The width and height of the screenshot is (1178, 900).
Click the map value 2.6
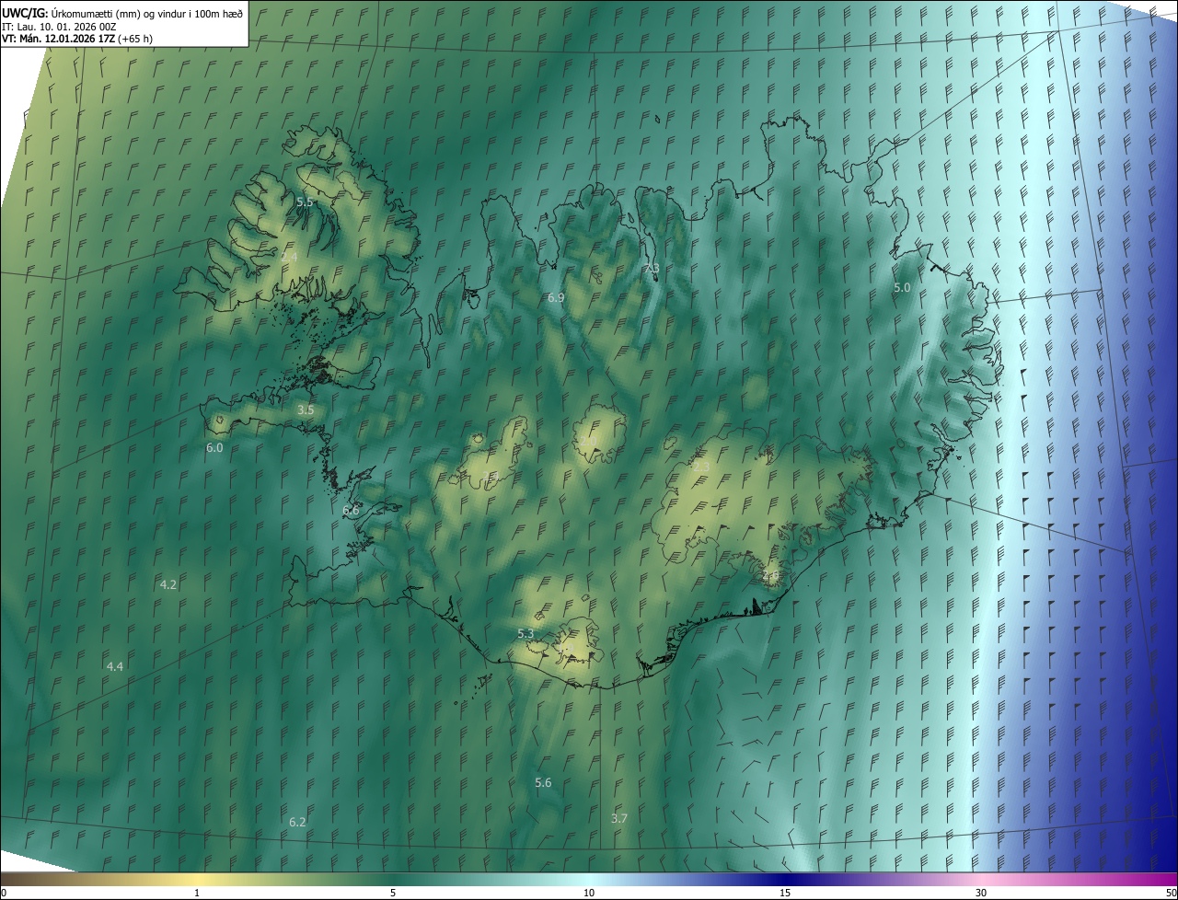pyautogui.click(x=771, y=576)
